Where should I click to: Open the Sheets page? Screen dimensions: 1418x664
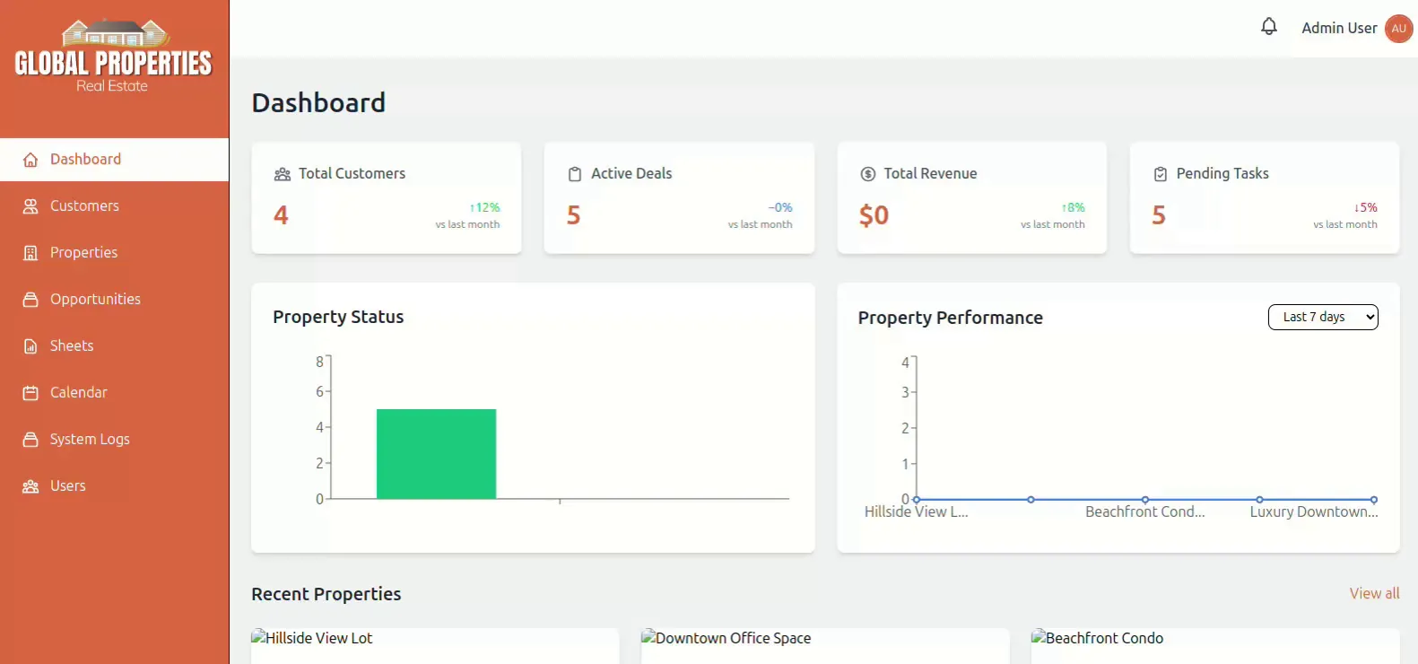tap(115, 346)
